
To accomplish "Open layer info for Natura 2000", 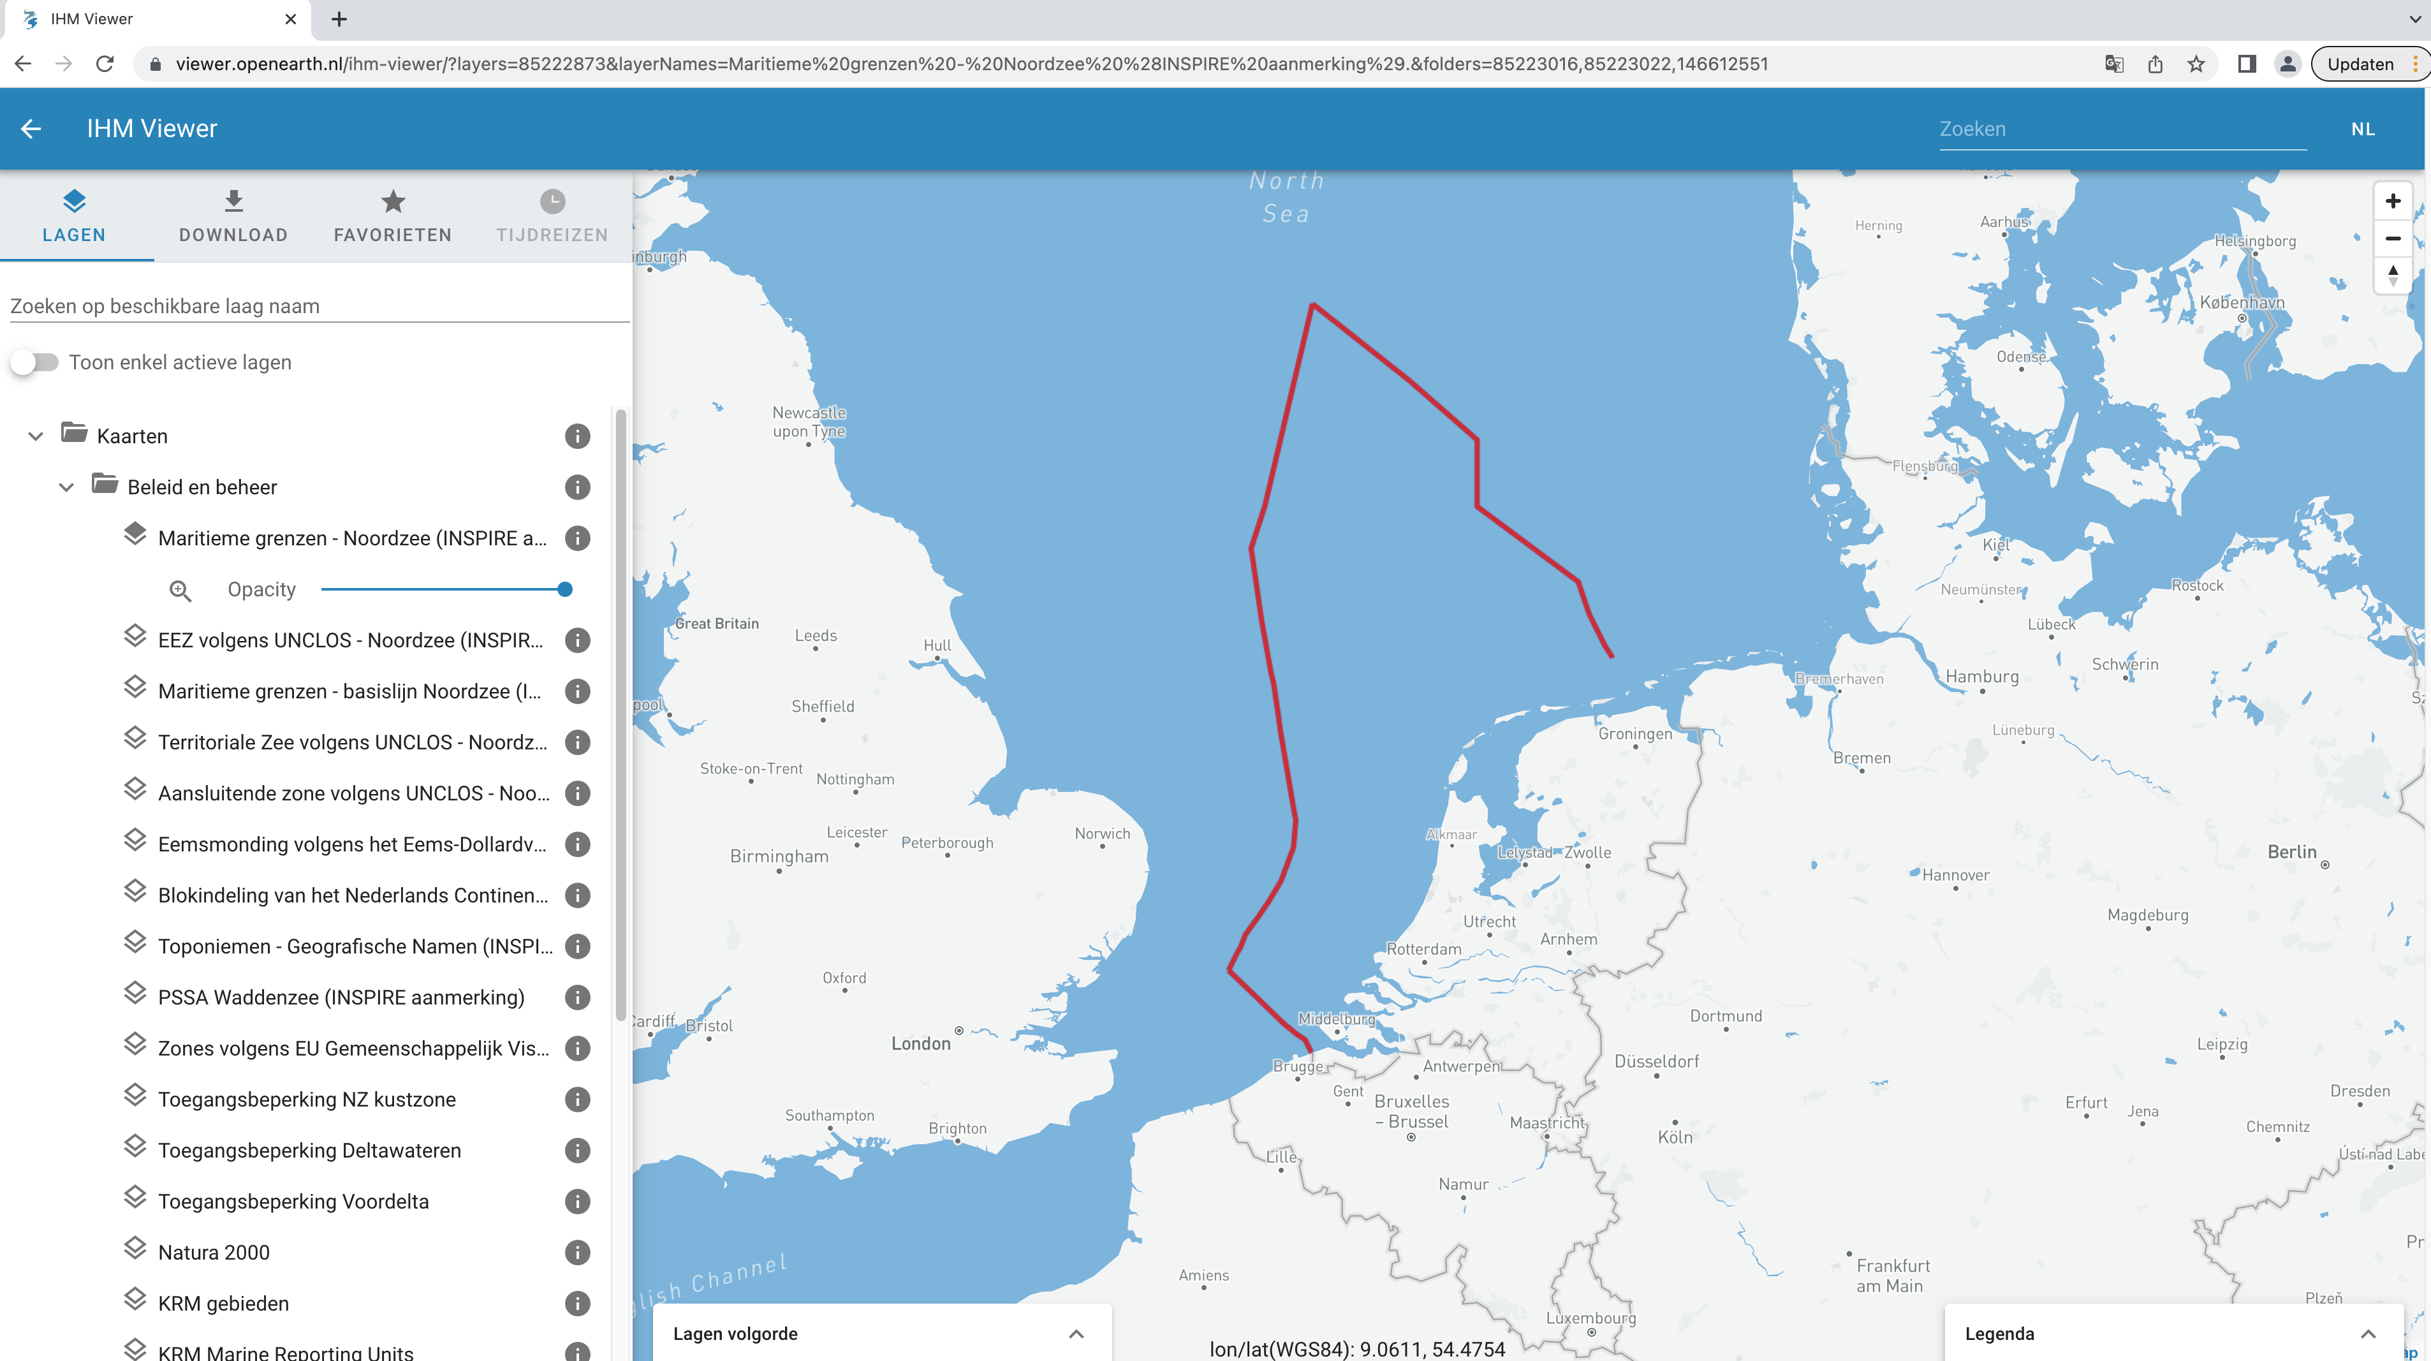I will 577,1253.
